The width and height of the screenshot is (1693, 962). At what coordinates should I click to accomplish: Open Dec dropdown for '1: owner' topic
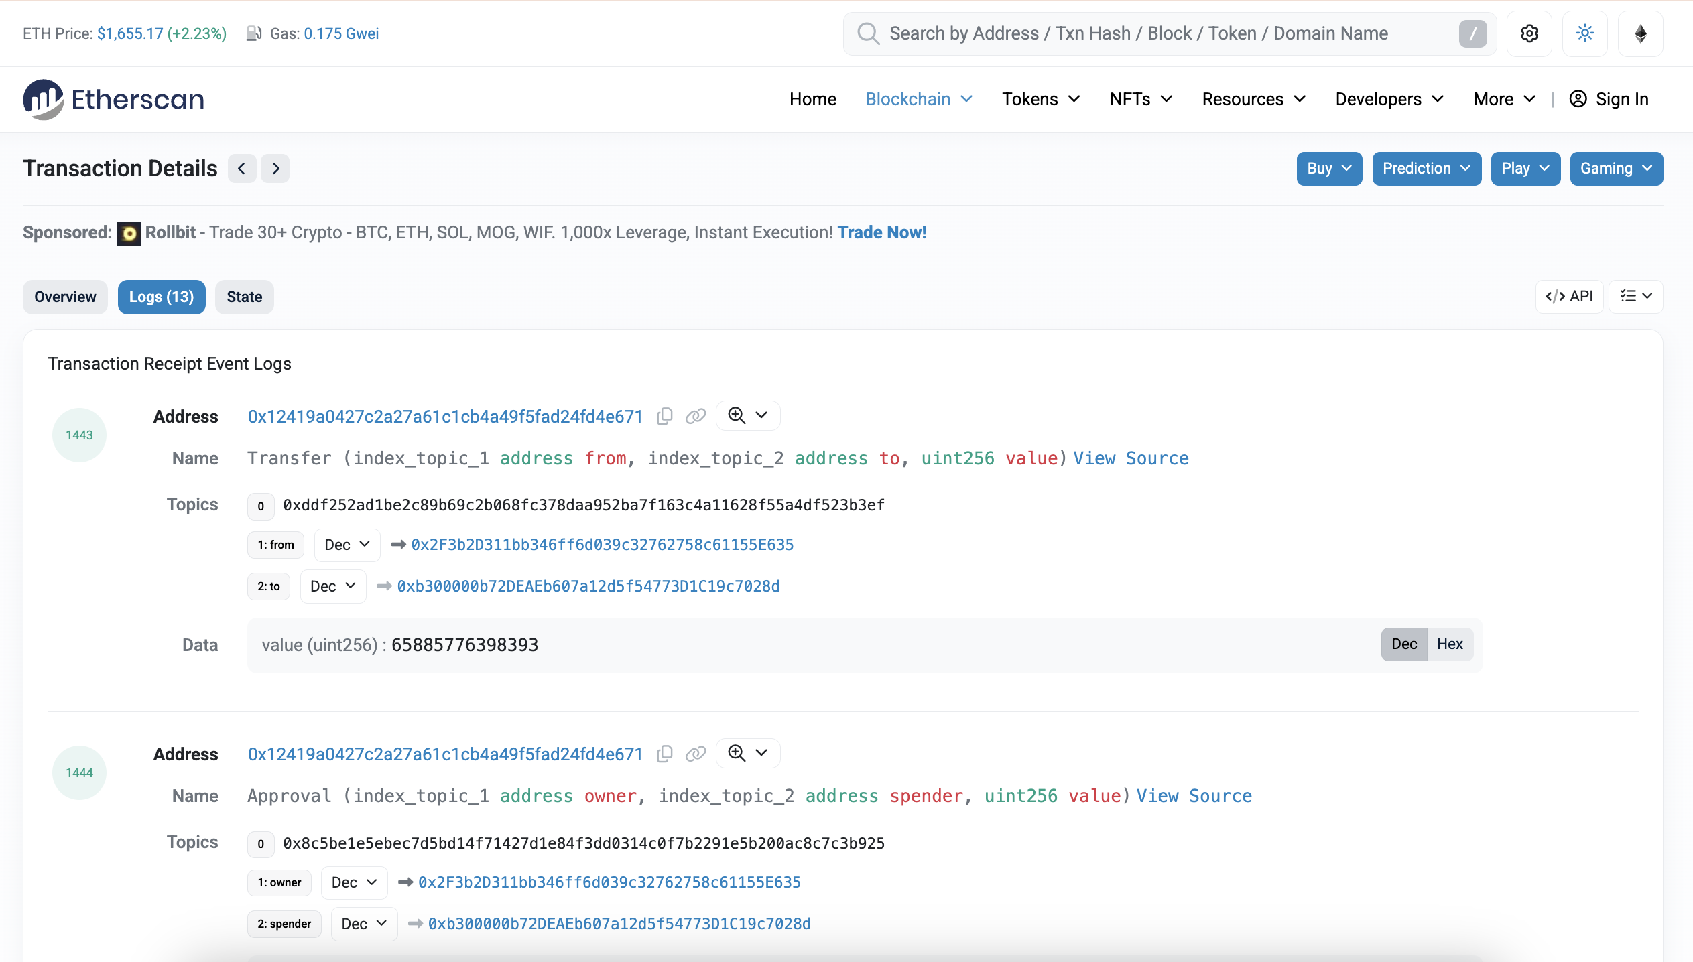355,882
